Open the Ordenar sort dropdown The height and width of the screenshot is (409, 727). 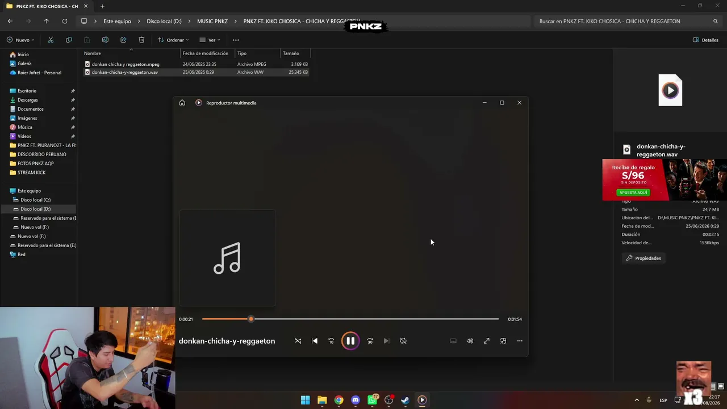pos(174,40)
